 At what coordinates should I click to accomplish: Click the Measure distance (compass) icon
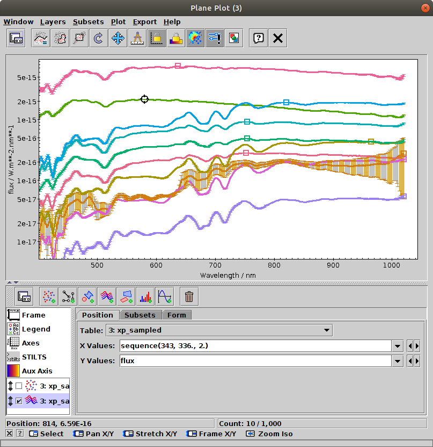(137, 38)
